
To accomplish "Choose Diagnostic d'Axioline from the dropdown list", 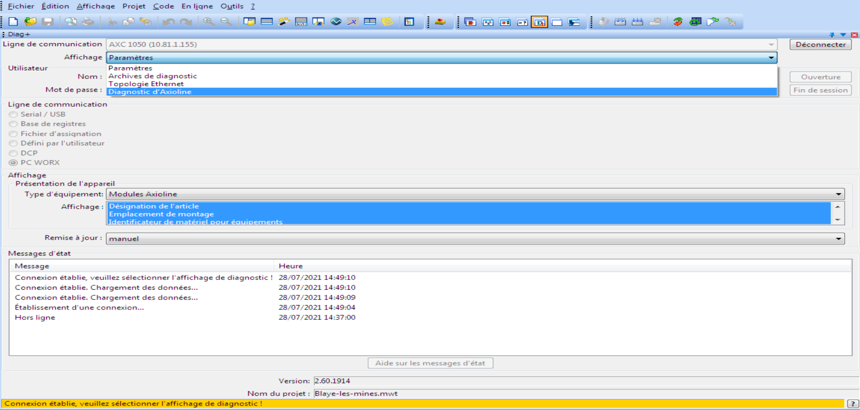I will pyautogui.click(x=150, y=92).
